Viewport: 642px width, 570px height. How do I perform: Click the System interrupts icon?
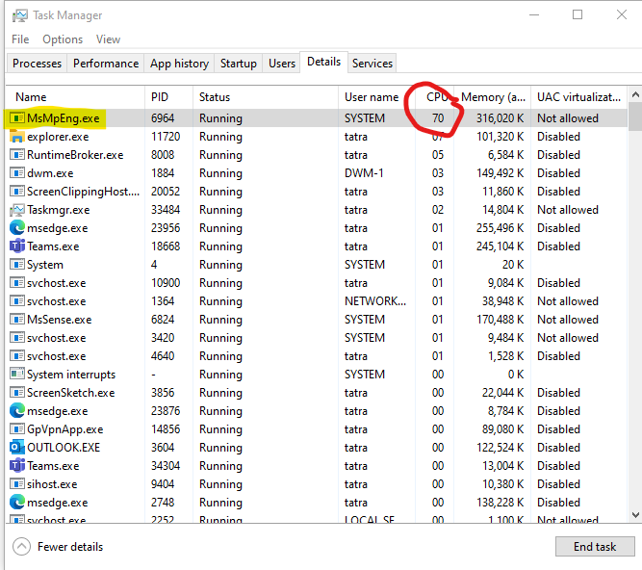pyautogui.click(x=16, y=374)
